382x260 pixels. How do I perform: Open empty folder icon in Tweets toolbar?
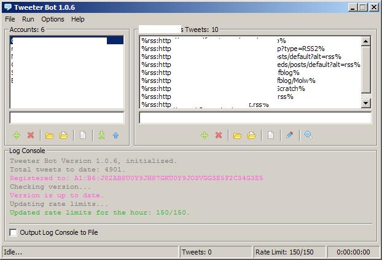tap(237, 135)
